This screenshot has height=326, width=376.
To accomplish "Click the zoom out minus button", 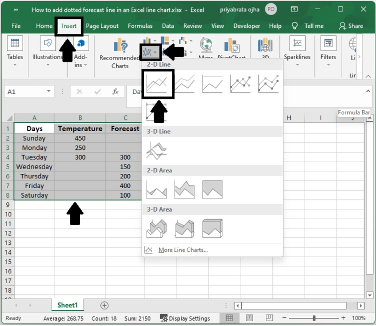I will 284,318.
